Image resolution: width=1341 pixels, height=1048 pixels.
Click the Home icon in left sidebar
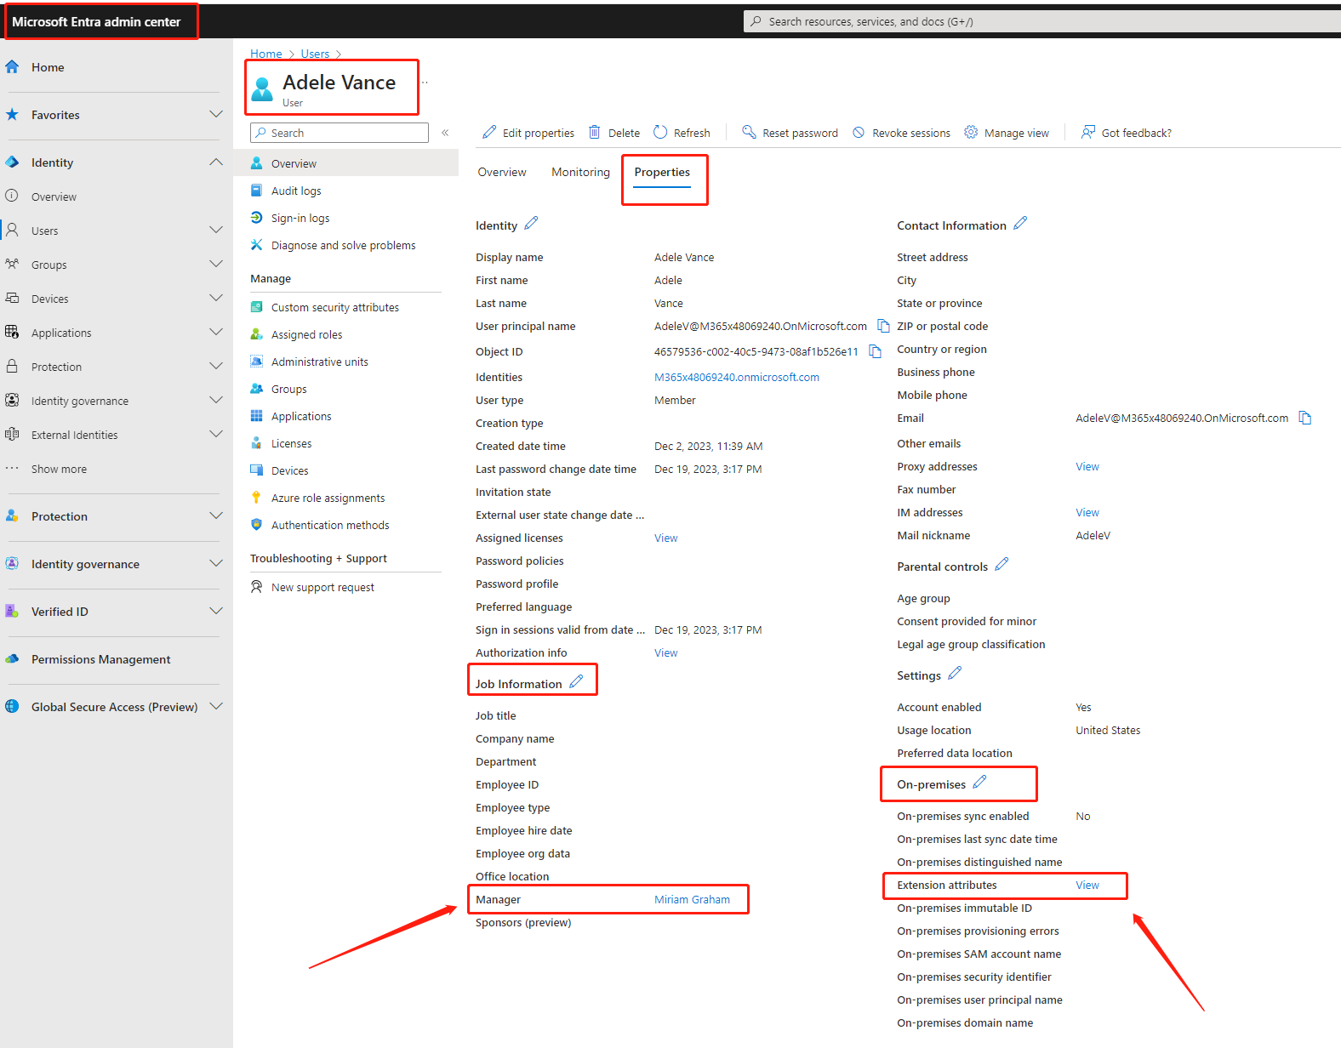12,66
